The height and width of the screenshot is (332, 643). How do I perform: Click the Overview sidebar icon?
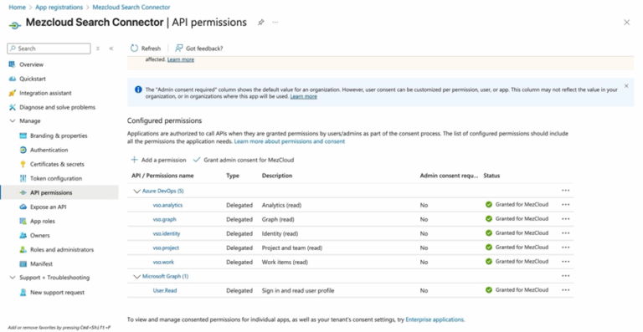[x=12, y=64]
